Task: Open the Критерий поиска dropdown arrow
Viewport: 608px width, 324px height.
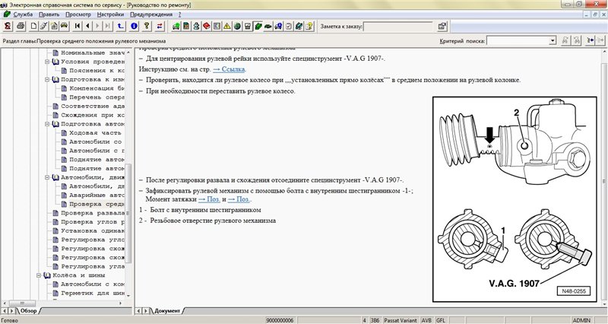Action: pos(553,40)
